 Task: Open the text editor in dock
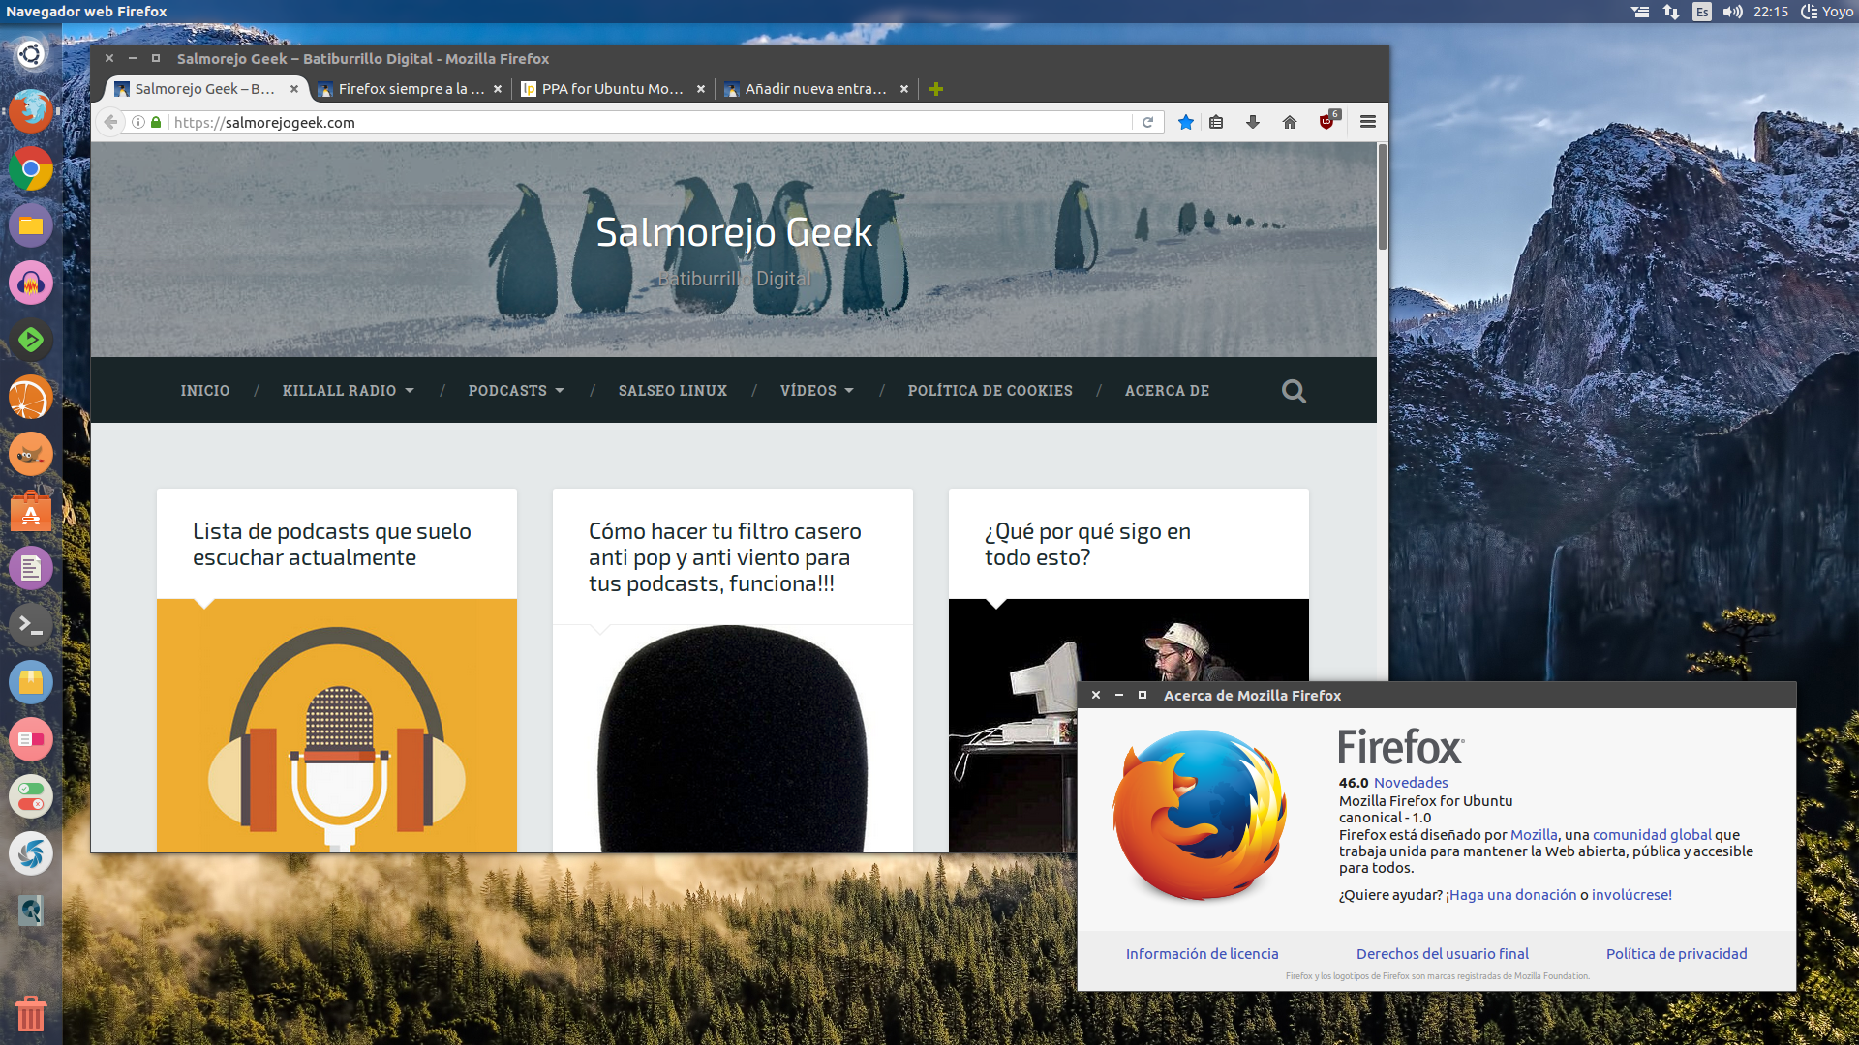pyautogui.click(x=31, y=568)
